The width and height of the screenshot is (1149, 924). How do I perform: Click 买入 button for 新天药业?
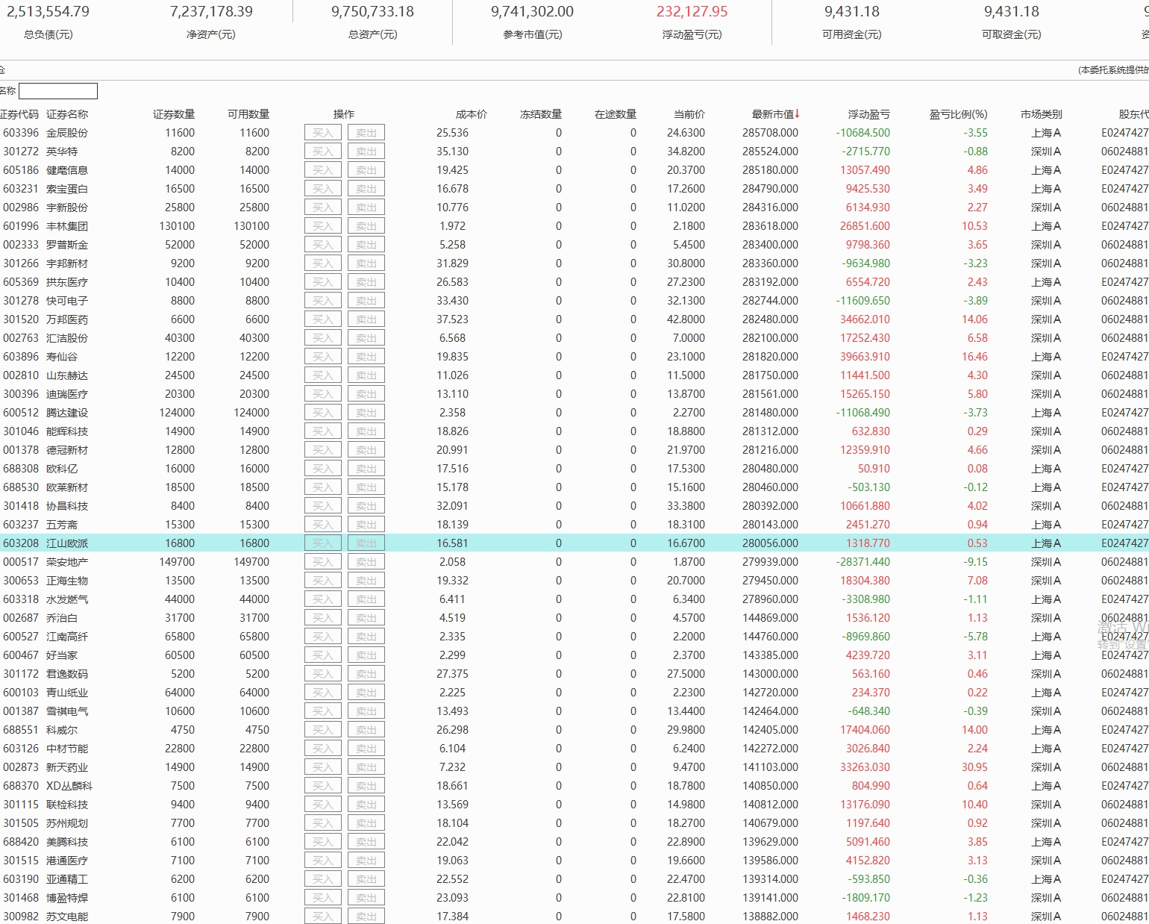(322, 767)
